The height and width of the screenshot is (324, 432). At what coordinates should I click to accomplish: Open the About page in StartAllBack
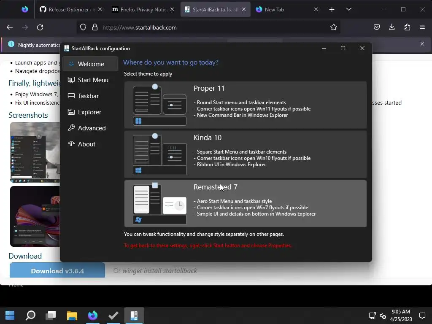[90, 144]
